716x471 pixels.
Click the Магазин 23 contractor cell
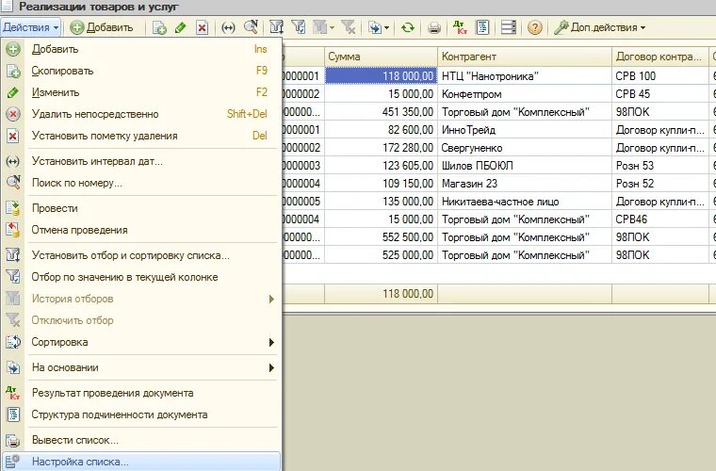click(525, 184)
